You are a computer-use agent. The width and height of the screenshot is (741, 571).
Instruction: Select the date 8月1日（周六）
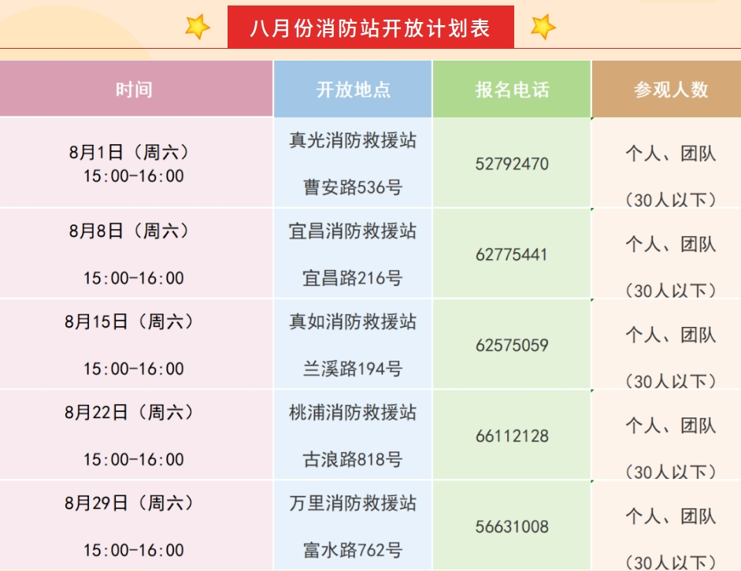(x=128, y=152)
